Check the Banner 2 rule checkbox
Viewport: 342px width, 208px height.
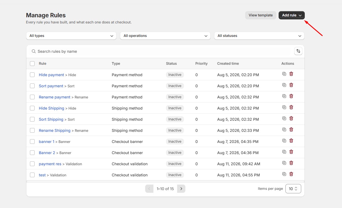click(32, 152)
